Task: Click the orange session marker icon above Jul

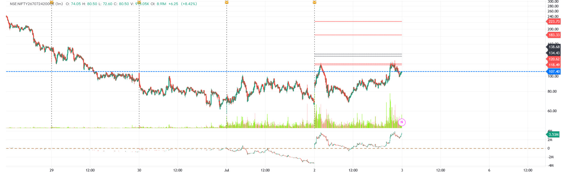Action: pos(227,2)
